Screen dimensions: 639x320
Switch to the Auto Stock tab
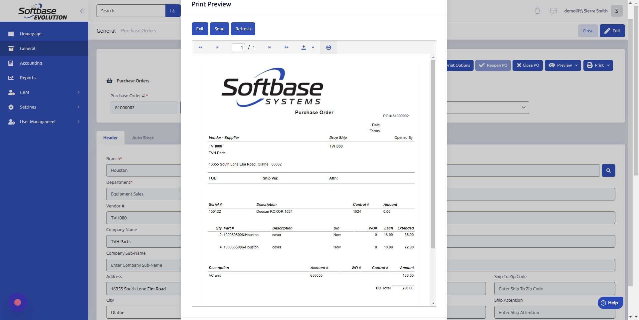coord(143,138)
